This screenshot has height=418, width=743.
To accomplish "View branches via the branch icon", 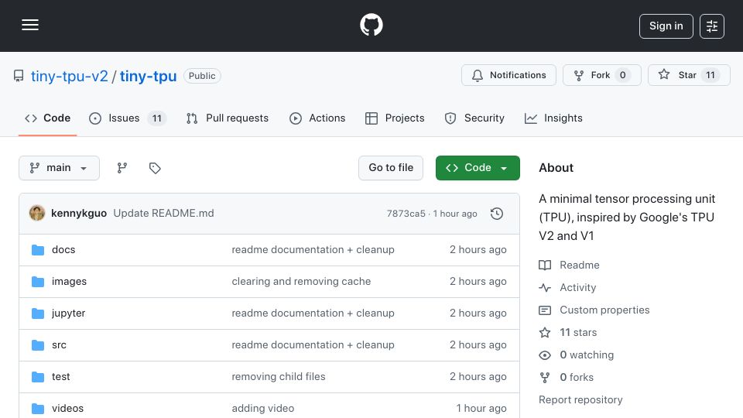I will pos(122,168).
